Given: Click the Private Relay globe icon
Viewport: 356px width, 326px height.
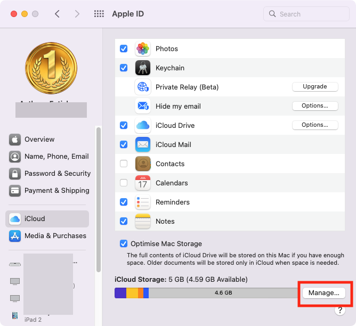Looking at the screenshot, I should point(143,87).
